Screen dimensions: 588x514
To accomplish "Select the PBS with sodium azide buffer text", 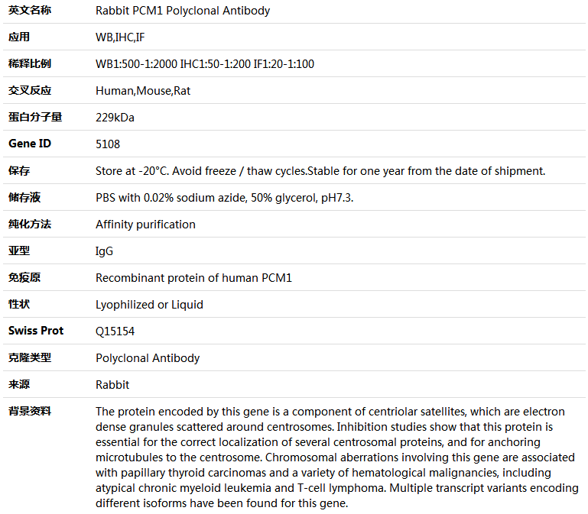I will click(x=224, y=198).
